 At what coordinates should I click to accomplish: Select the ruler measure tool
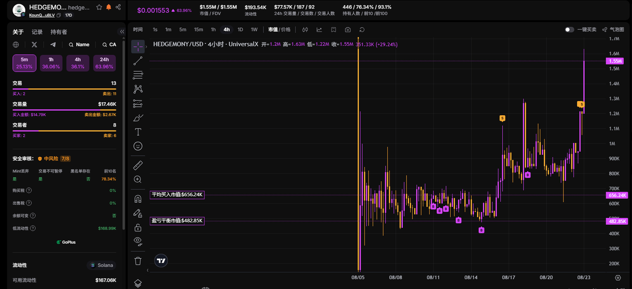pyautogui.click(x=138, y=165)
